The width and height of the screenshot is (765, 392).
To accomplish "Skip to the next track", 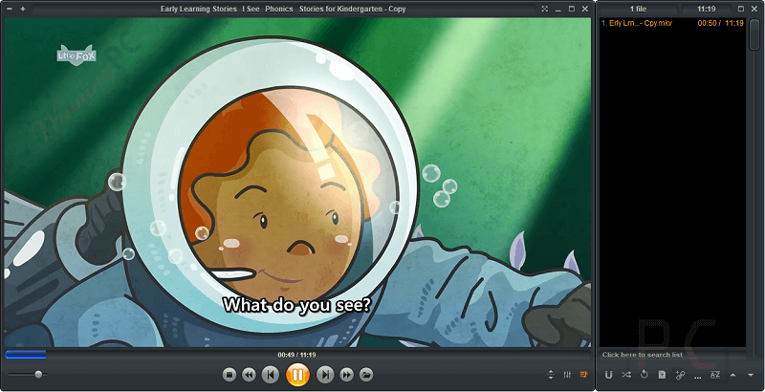I will 325,375.
